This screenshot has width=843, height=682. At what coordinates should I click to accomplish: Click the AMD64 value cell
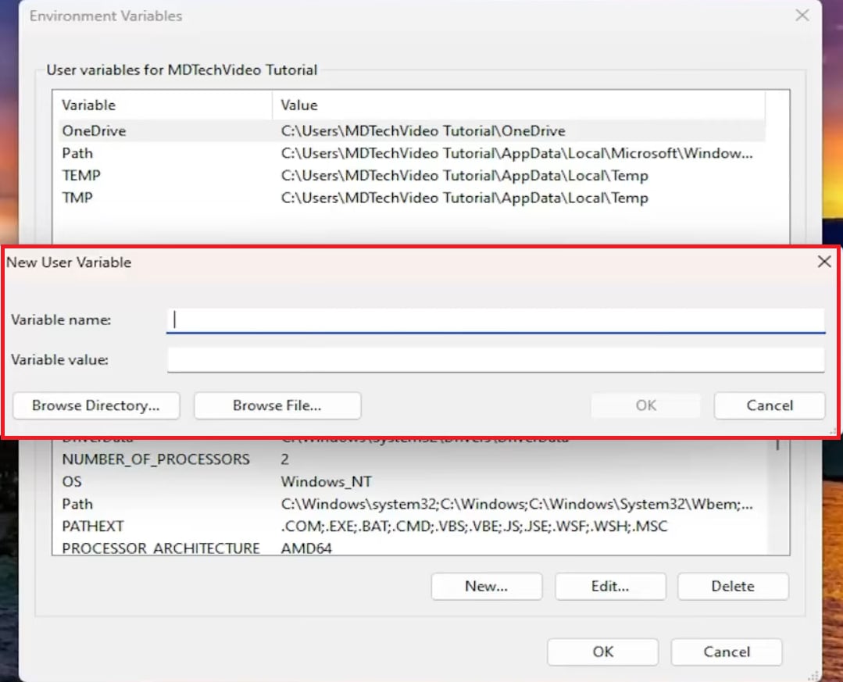click(306, 548)
